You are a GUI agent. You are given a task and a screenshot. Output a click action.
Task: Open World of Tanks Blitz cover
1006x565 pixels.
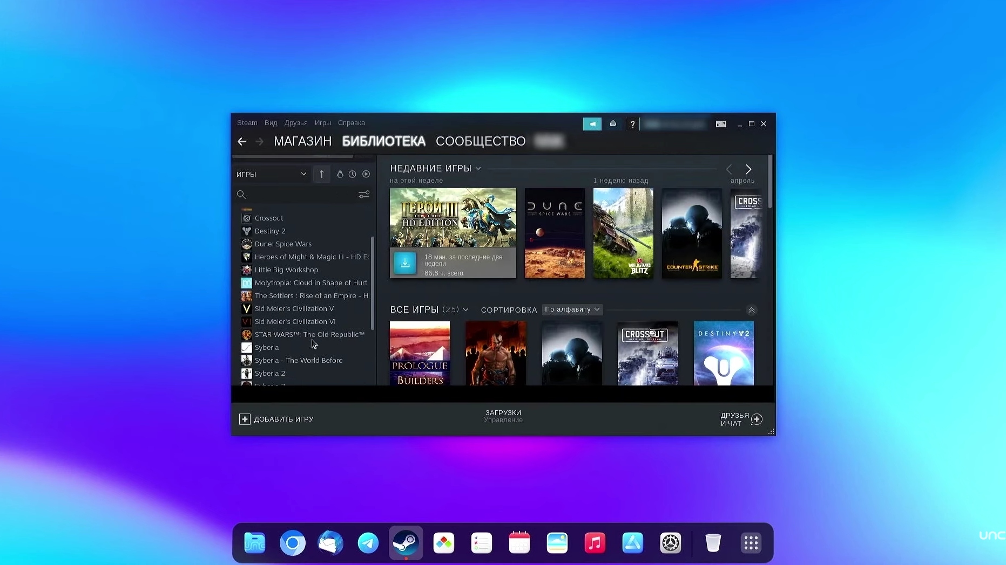tap(623, 233)
